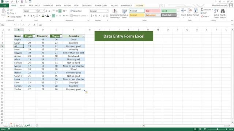The image size is (234, 131).
Task: Add a new sheet with plus button
Action: [x=37, y=126]
